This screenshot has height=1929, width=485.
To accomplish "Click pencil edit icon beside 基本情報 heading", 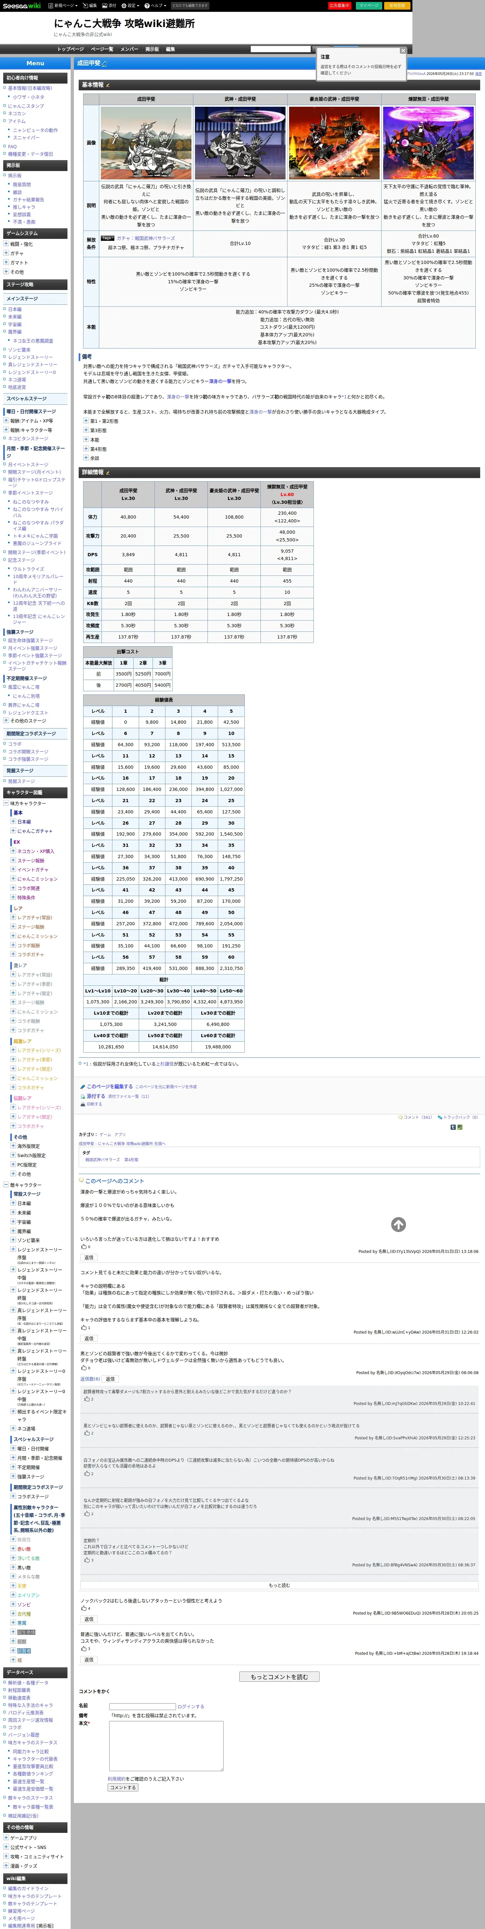I will [108, 86].
